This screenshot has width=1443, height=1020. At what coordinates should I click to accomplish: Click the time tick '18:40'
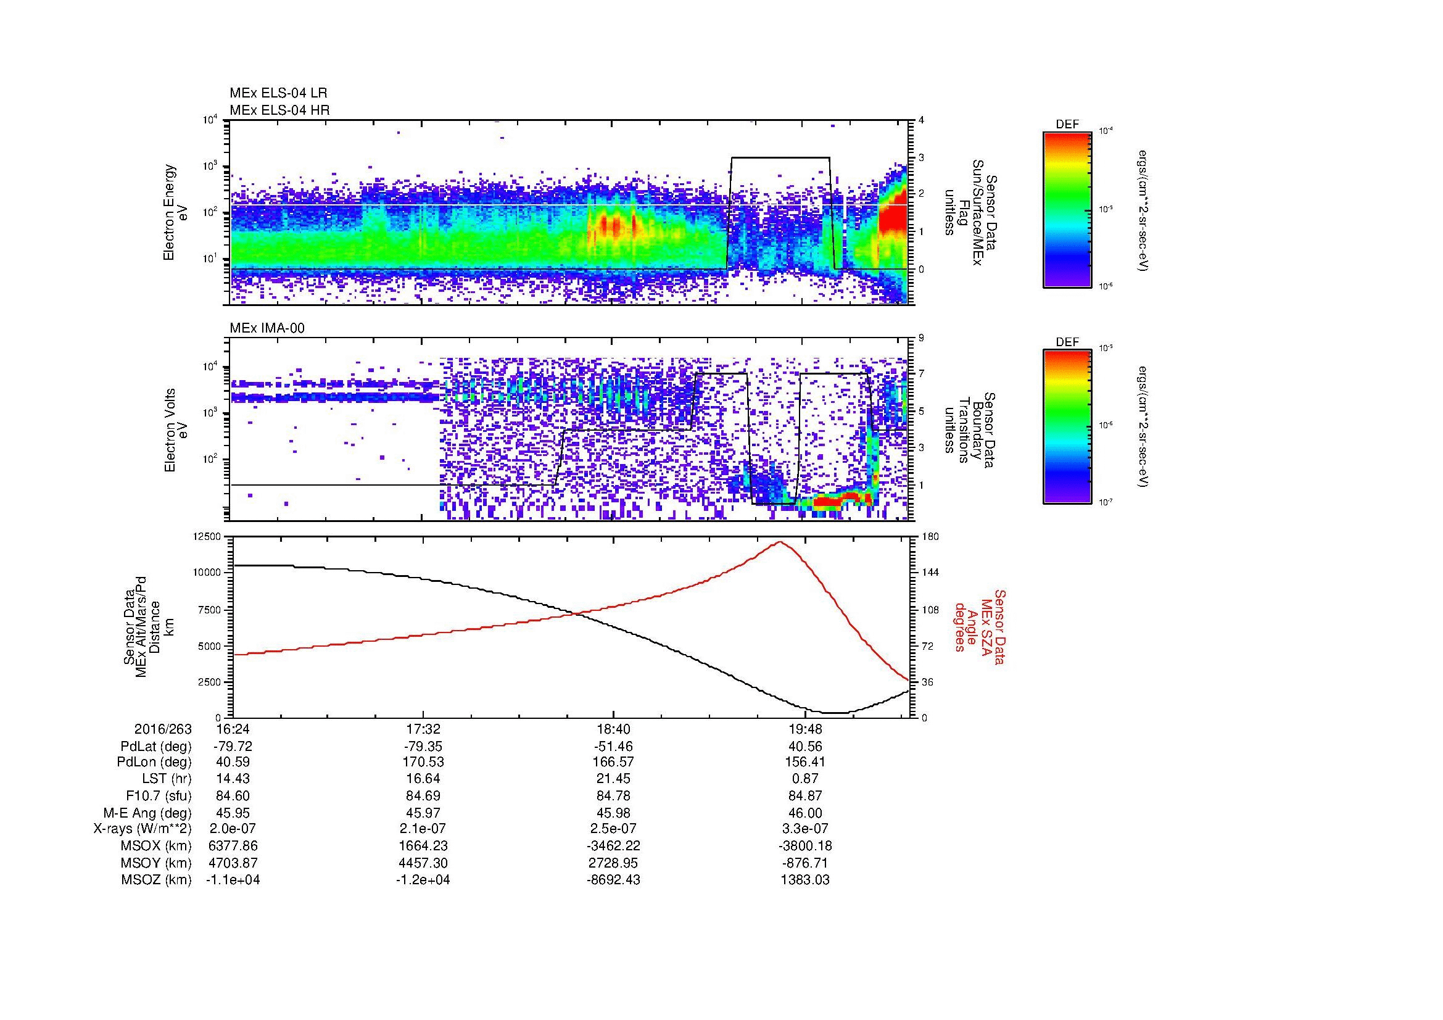613,729
